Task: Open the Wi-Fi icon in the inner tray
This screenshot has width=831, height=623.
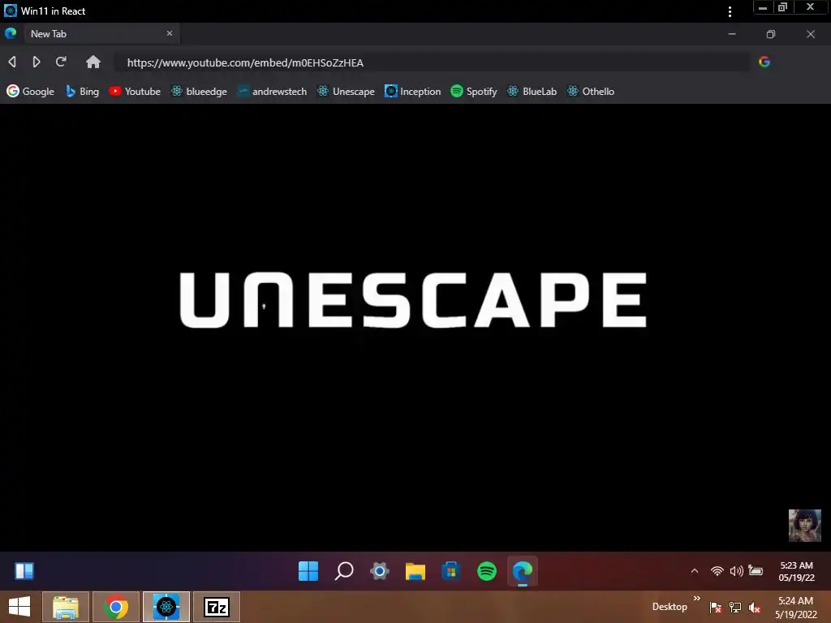Action: (x=717, y=570)
